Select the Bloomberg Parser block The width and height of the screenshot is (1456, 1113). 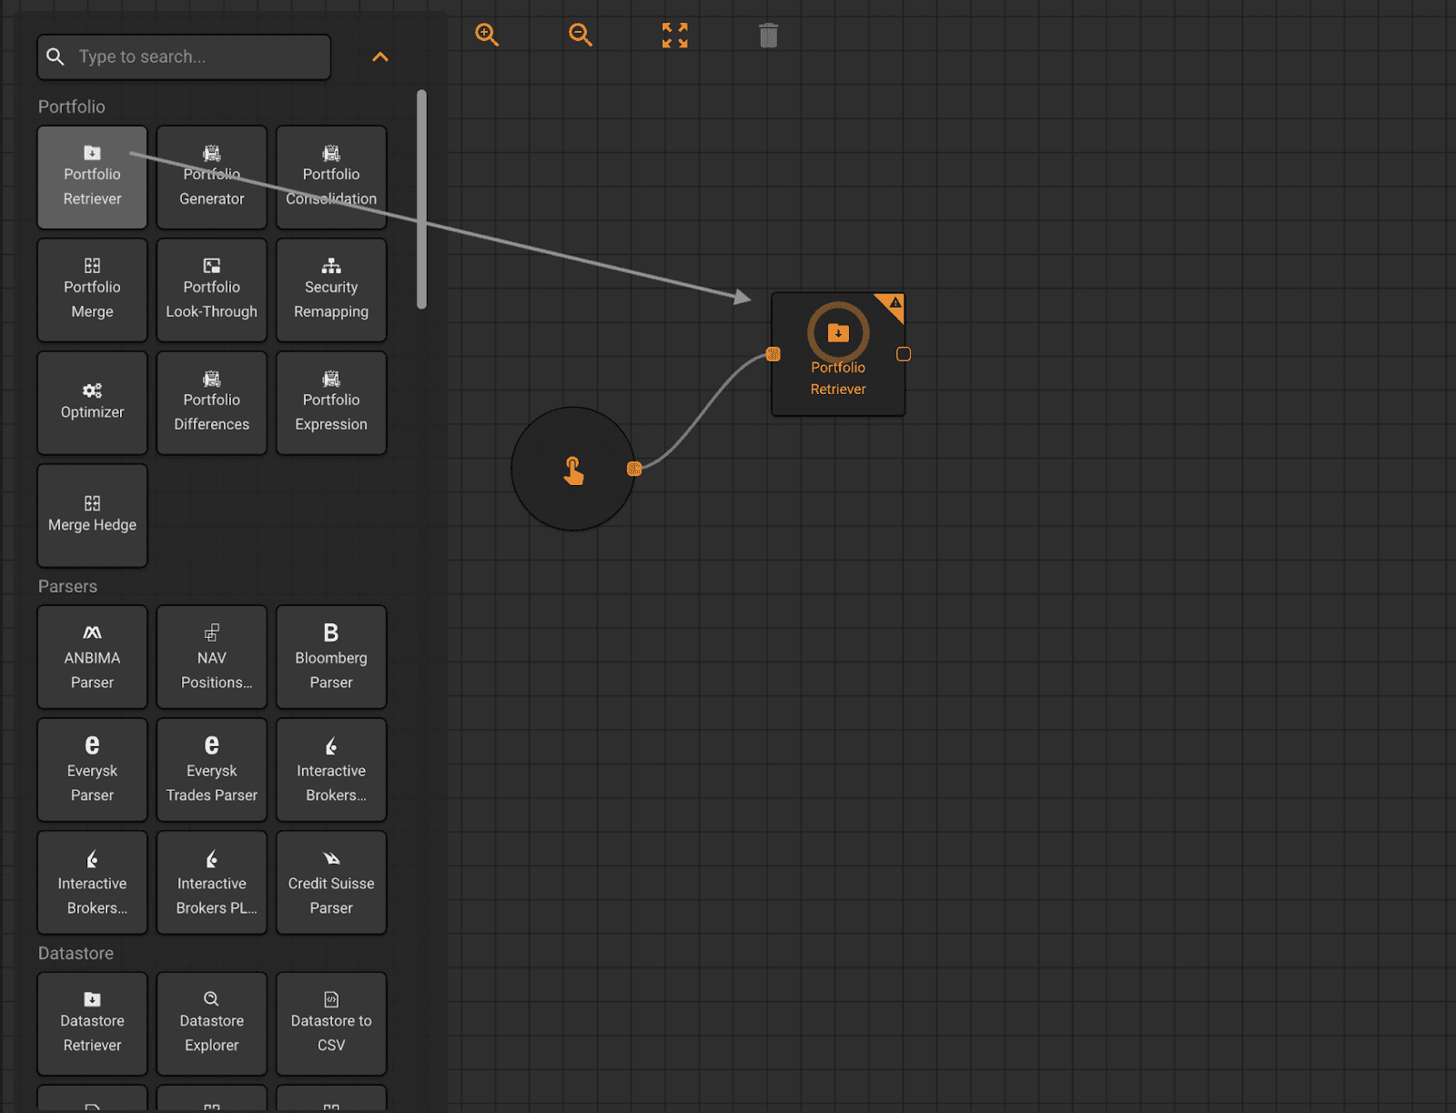(x=331, y=657)
